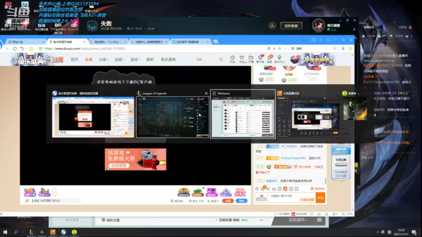422x237 pixels.
Task: Click the browser undo/restore arrow icon
Action: click(22, 48)
